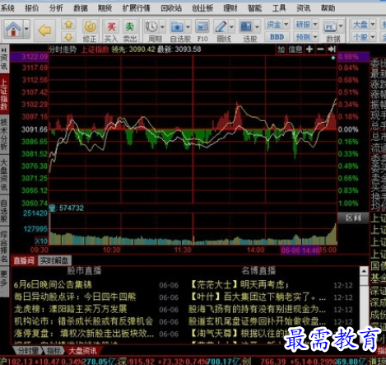Select the 技术分析 left sidebar tab
Image resolution: width=386 pixels, height=365 pixels.
point(4,134)
